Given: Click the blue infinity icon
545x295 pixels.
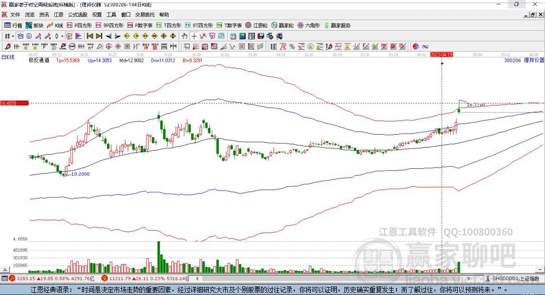Looking at the screenshot, I should [x=425, y=46].
